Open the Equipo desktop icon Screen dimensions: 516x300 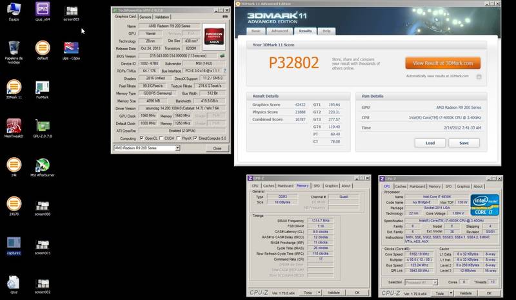click(14, 11)
